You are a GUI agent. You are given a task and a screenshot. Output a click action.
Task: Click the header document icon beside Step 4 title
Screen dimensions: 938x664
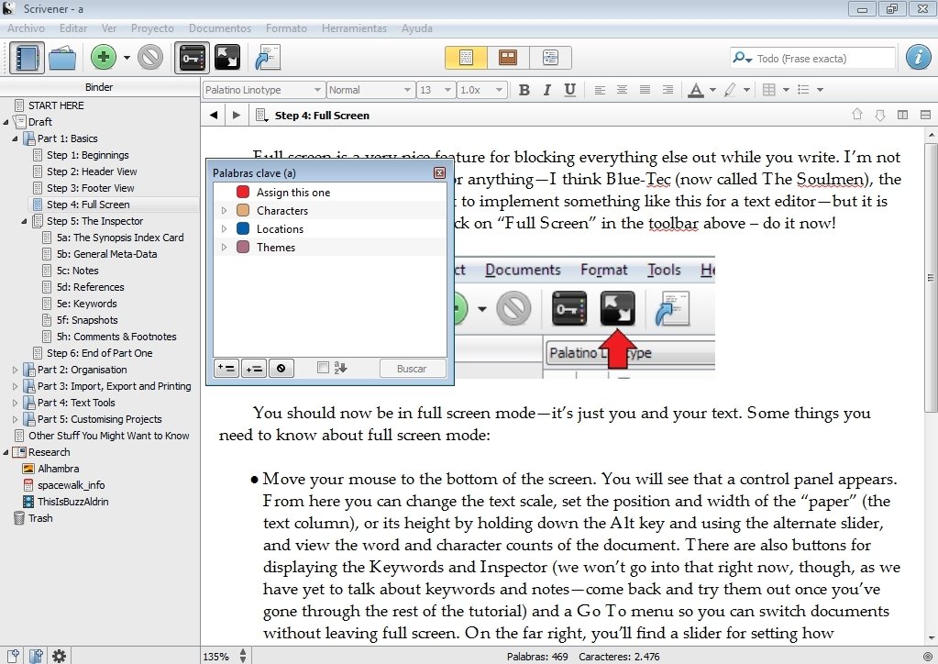pyautogui.click(x=261, y=115)
